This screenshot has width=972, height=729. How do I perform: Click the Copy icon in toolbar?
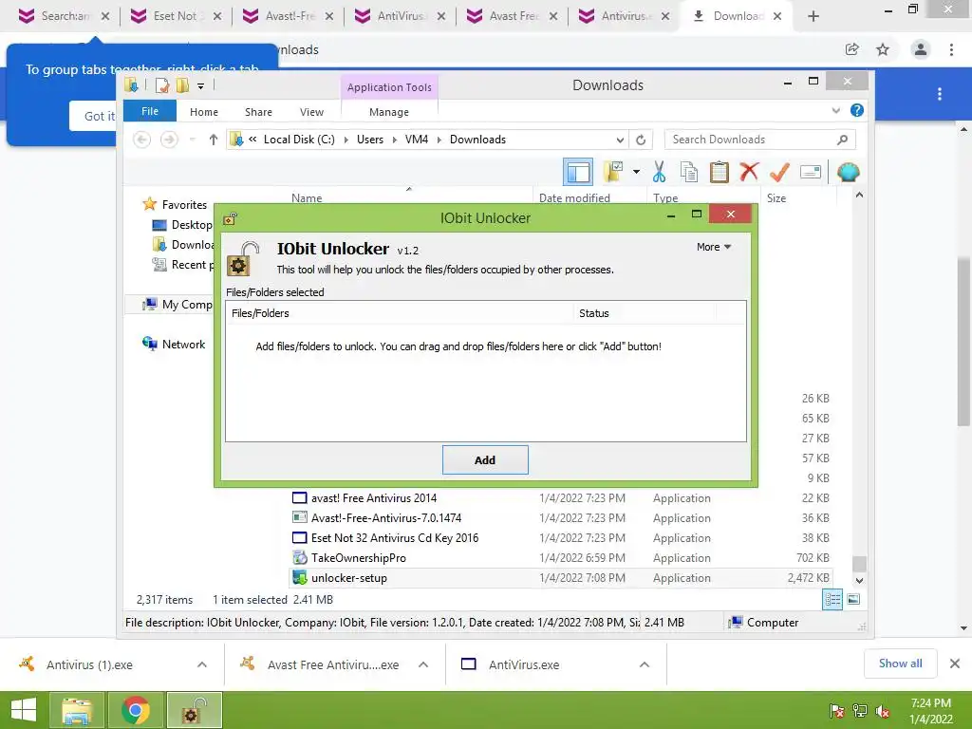689,172
